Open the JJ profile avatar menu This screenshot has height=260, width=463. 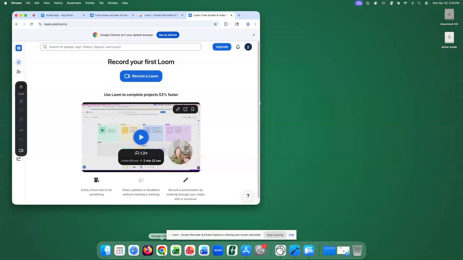248,47
